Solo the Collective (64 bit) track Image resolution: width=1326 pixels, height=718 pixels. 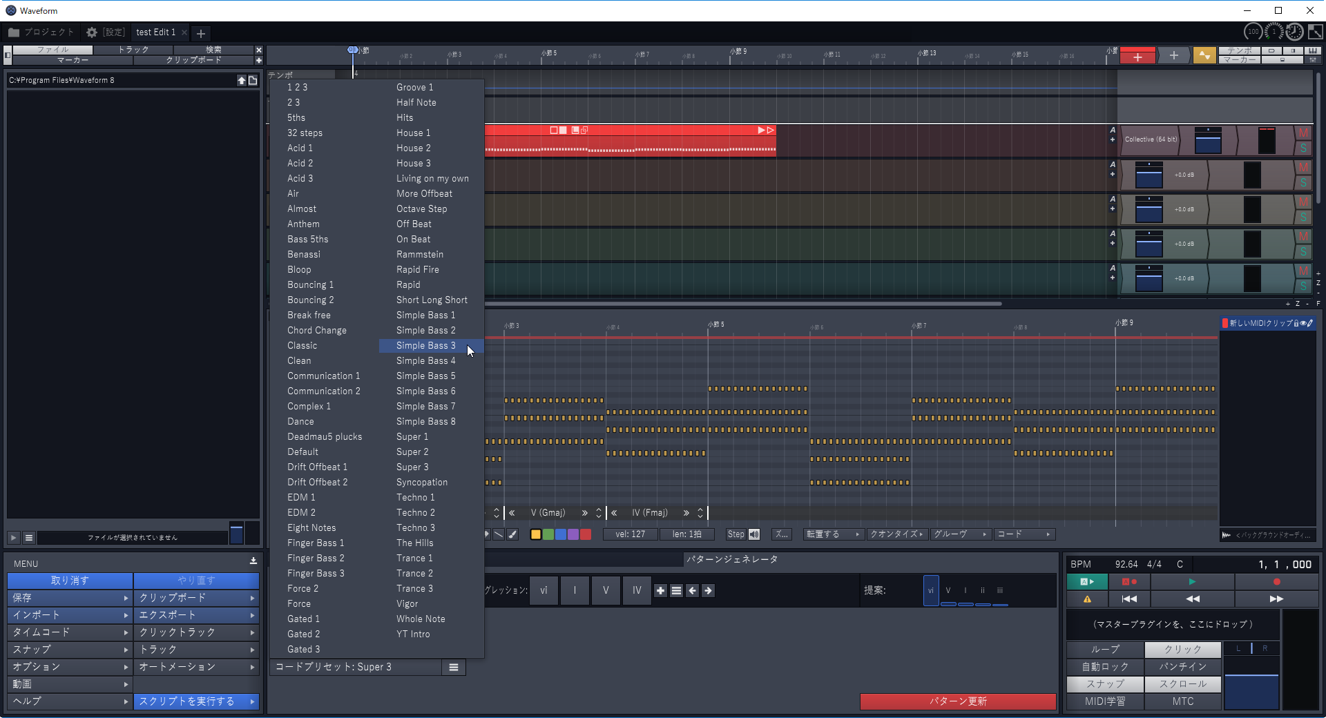point(1303,148)
